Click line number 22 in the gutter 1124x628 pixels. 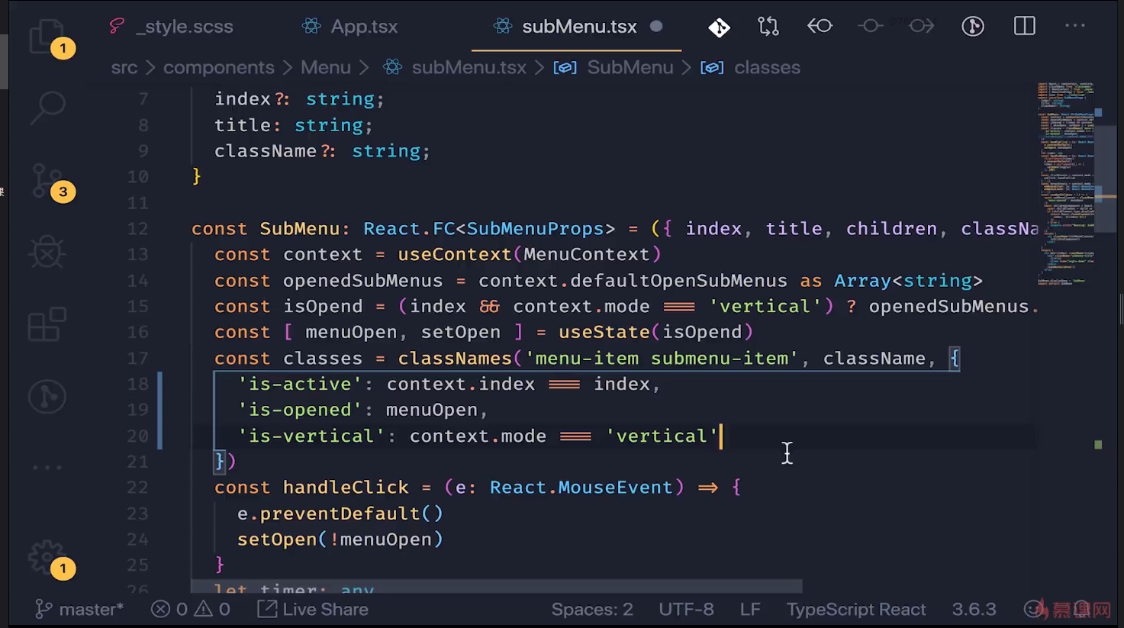[137, 488]
